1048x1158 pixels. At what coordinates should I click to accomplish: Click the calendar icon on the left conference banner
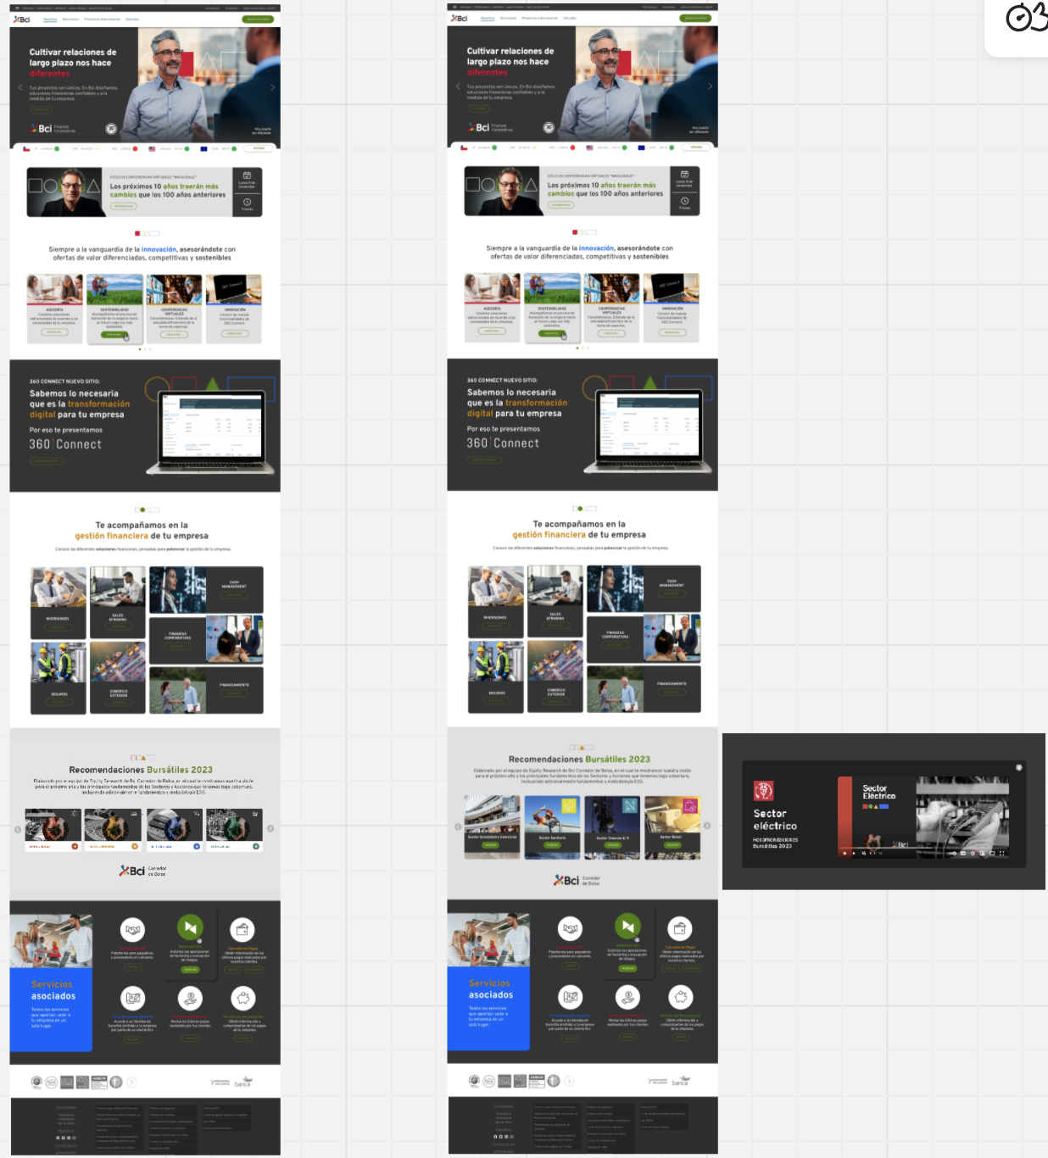tap(247, 174)
